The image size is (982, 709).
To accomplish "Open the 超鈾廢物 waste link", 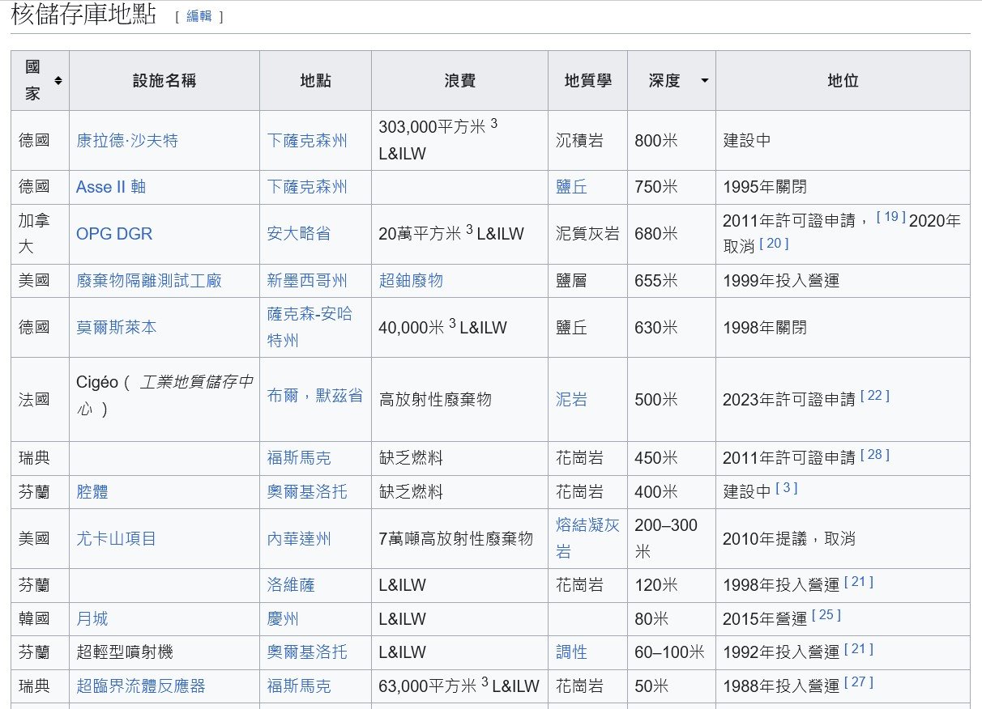I will click(x=411, y=281).
